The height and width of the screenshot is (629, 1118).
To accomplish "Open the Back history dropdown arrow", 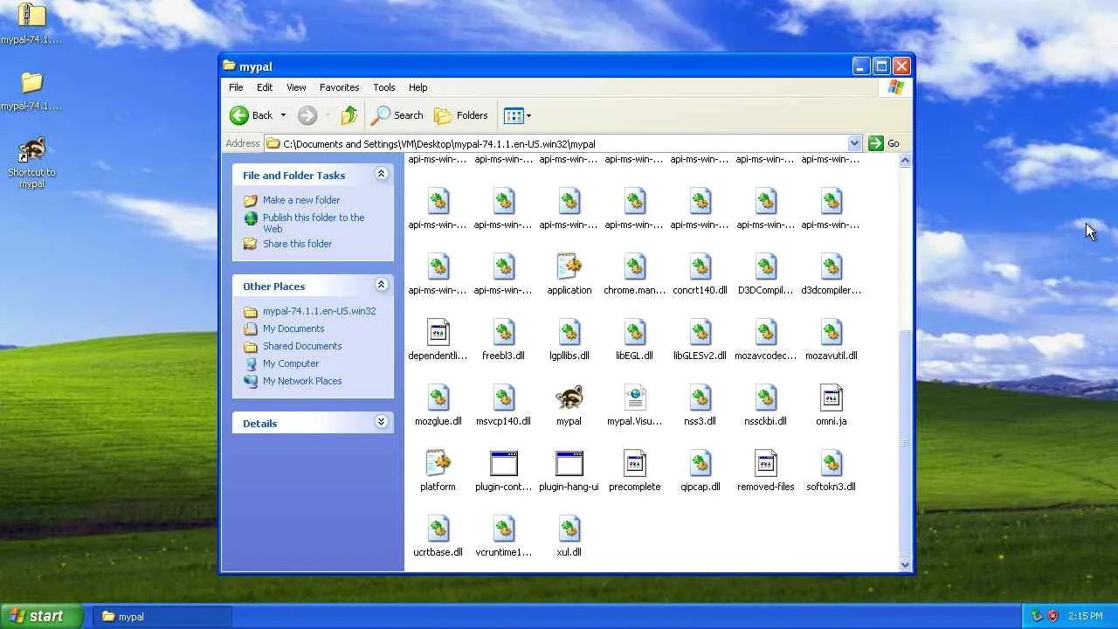I will pos(283,115).
